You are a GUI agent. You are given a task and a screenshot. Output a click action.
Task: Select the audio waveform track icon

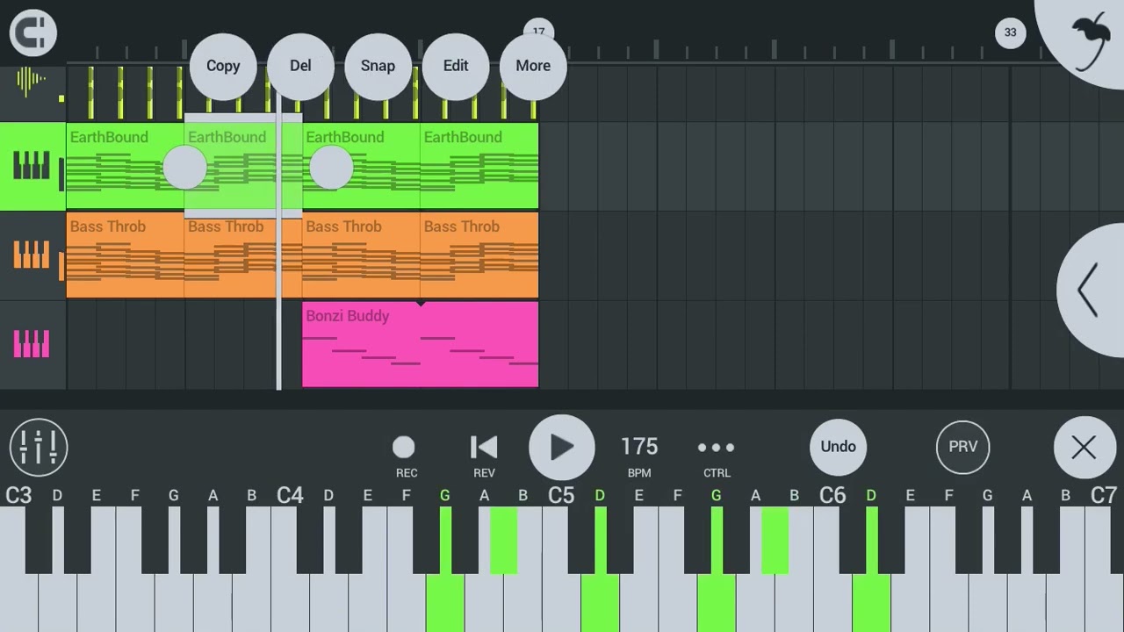click(x=31, y=82)
